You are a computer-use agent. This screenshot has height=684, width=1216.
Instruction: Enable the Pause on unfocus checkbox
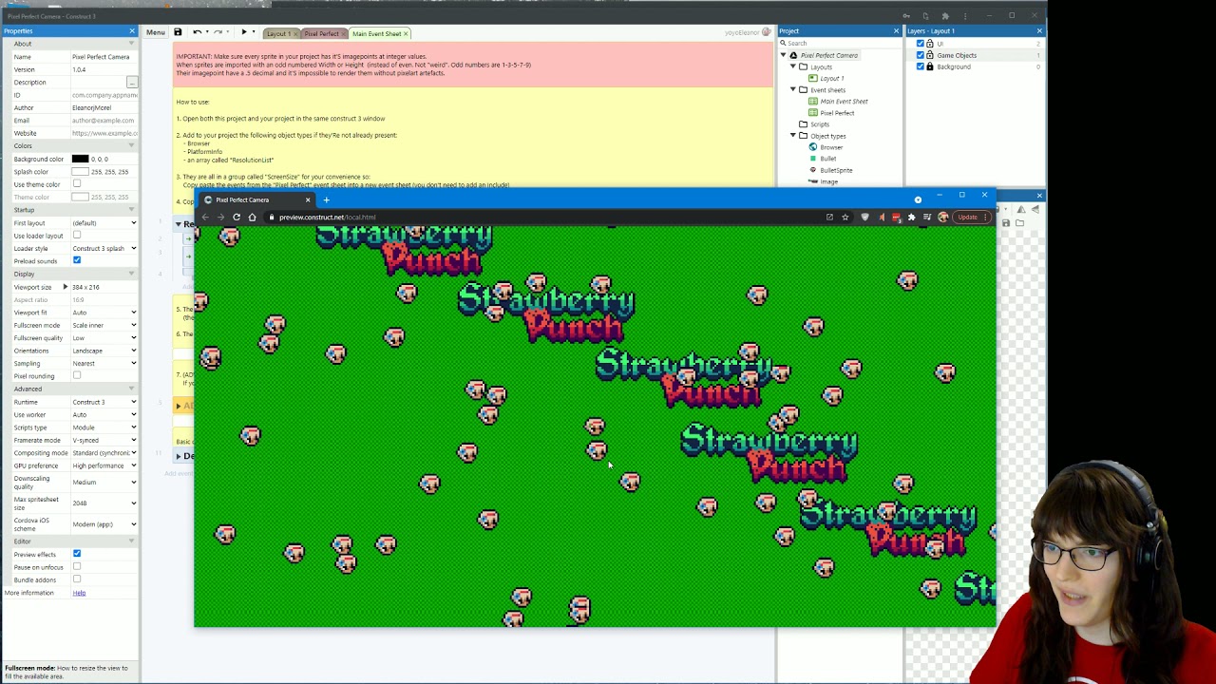pos(77,567)
